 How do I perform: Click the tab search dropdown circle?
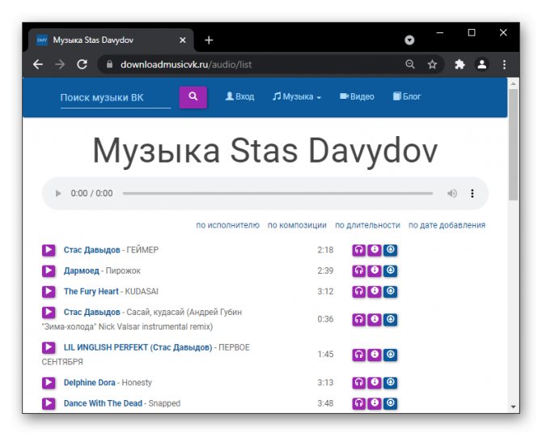409,40
